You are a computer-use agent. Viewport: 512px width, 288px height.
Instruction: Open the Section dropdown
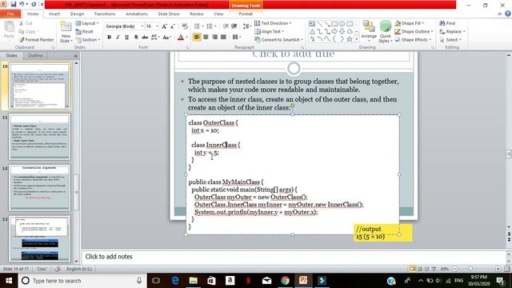88,39
